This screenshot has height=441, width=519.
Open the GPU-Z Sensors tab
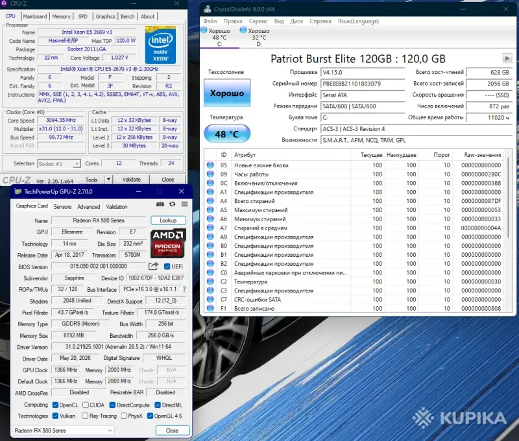click(x=62, y=206)
